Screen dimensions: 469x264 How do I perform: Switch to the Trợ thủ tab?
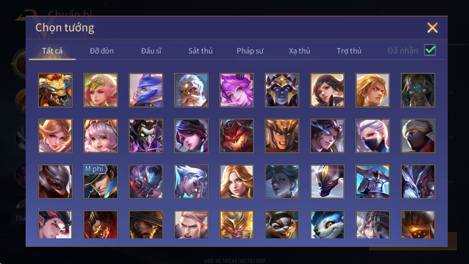point(349,51)
